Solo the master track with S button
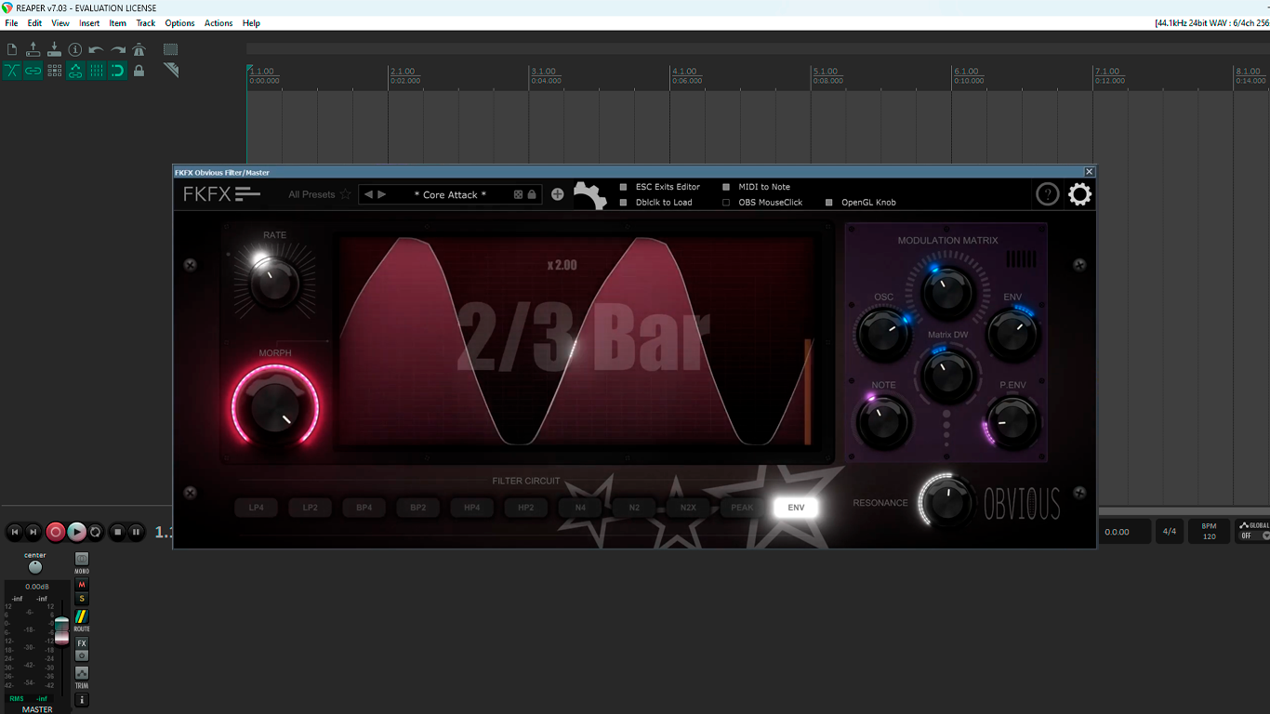 (82, 599)
